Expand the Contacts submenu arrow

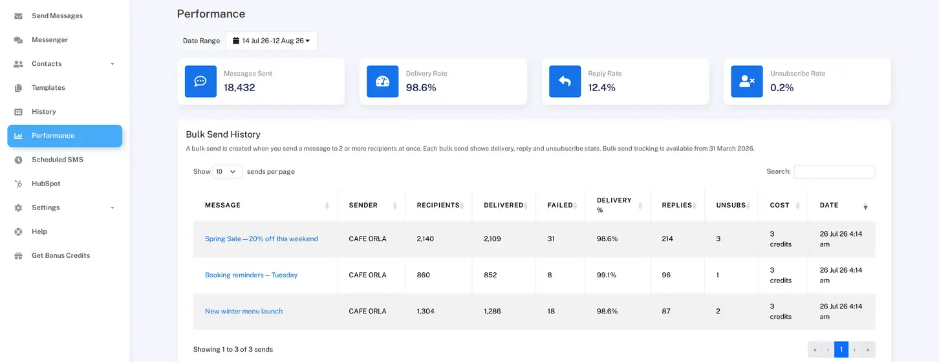(113, 64)
